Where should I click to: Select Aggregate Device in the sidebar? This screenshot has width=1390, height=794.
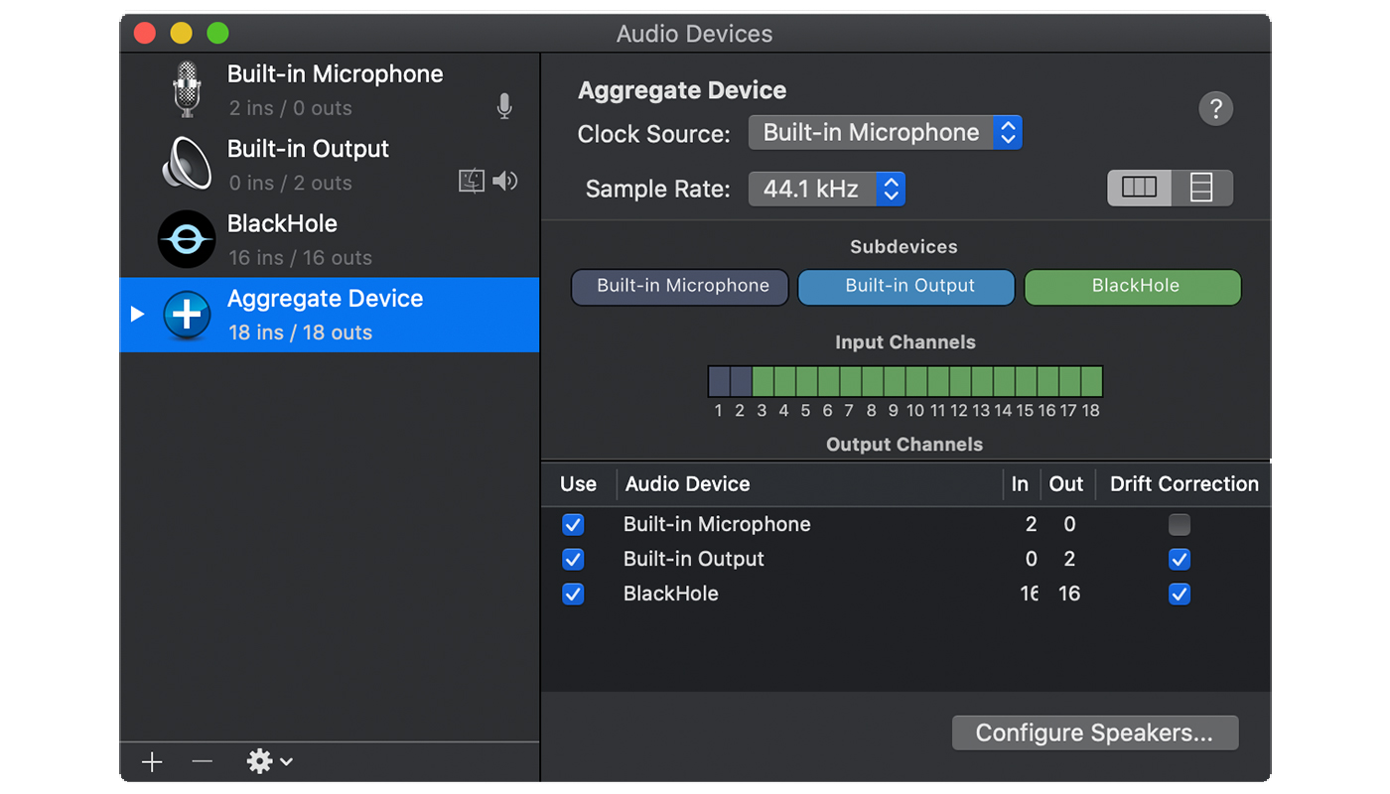pos(330,315)
